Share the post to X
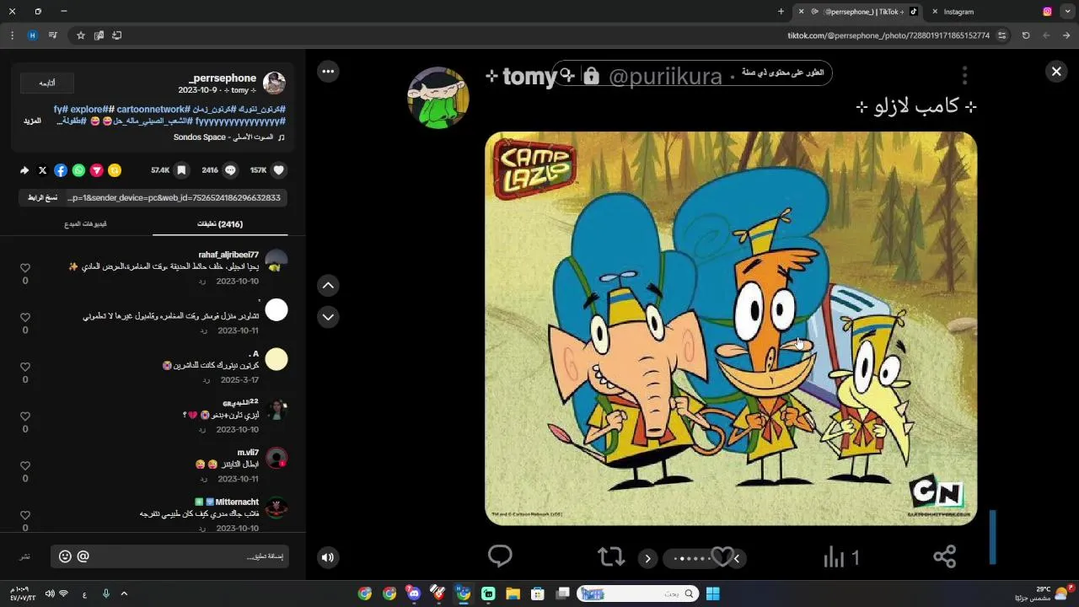This screenshot has width=1079, height=607. coord(42,170)
